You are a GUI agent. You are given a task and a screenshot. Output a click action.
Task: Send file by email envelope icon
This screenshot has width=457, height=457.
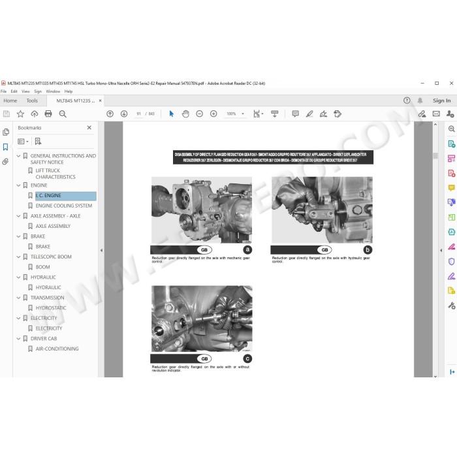(x=436, y=114)
